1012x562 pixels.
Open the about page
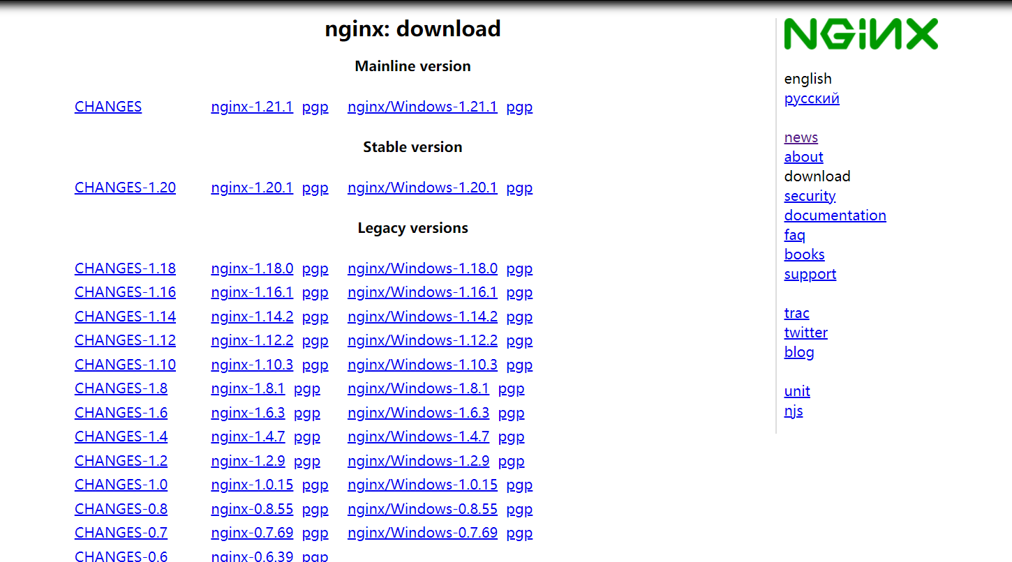803,157
